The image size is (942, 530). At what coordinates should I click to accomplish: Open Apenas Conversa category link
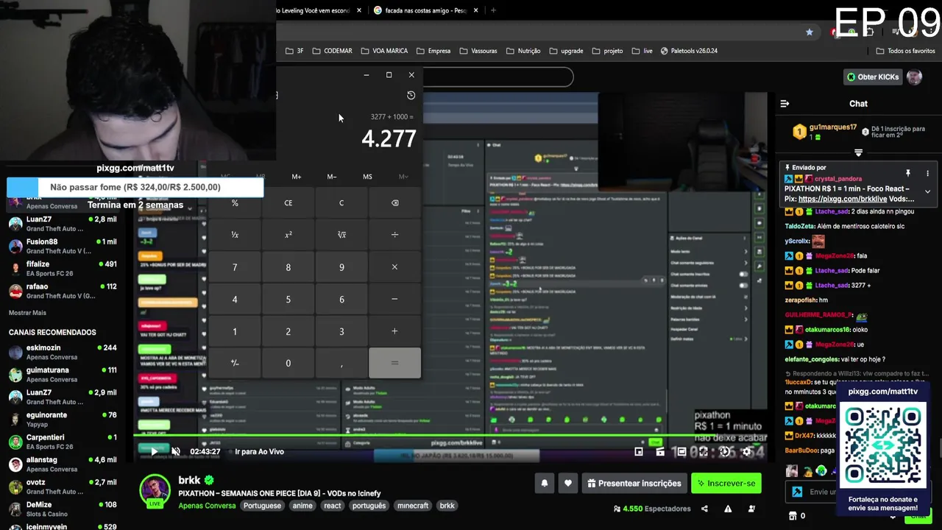[x=207, y=506]
